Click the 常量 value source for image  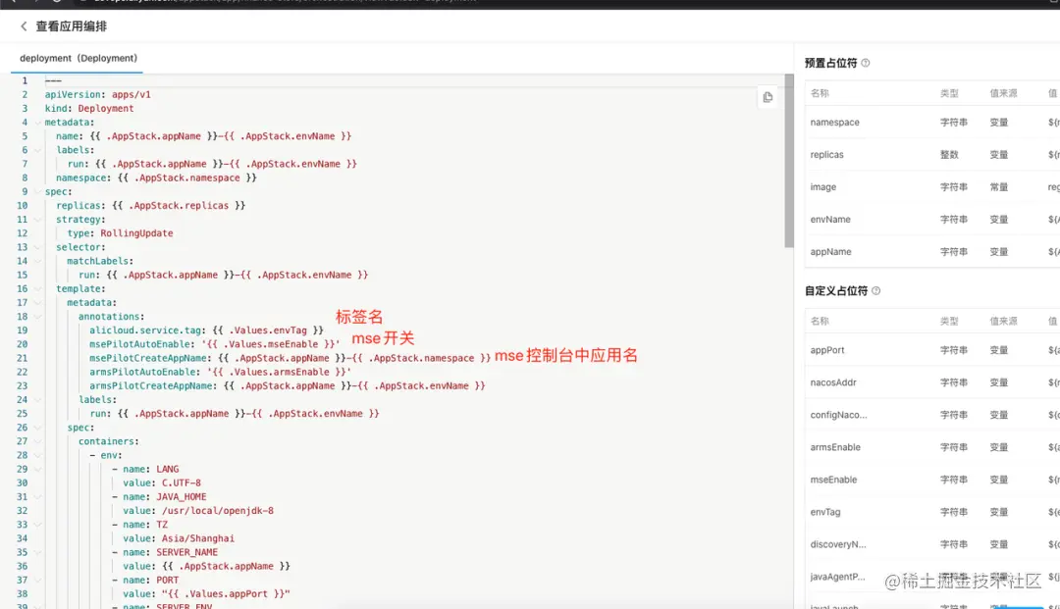tap(999, 187)
